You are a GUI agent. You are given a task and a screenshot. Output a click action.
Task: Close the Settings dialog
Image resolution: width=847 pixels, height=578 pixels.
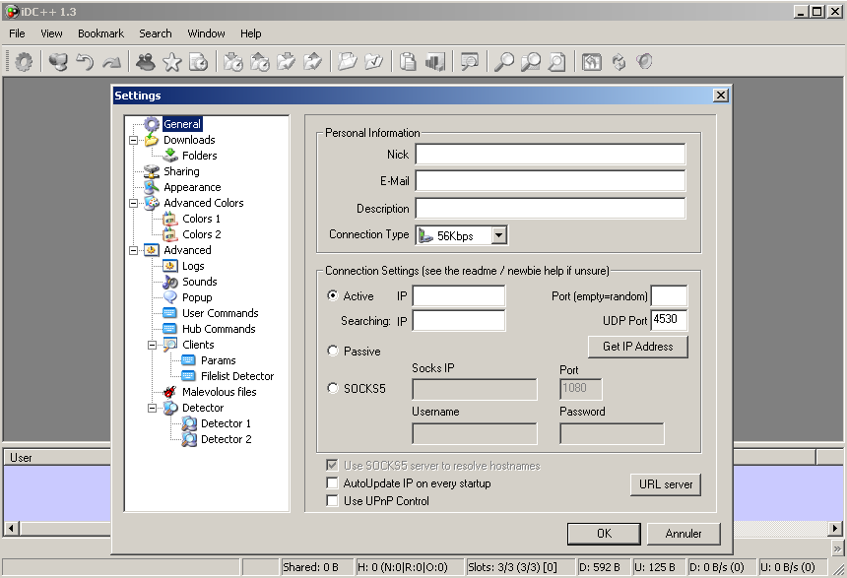pyautogui.click(x=721, y=96)
